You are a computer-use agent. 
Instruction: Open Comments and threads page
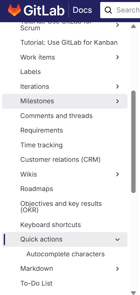tap(56, 116)
